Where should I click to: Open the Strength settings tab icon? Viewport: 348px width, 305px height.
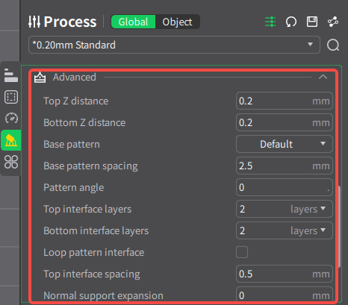11,97
